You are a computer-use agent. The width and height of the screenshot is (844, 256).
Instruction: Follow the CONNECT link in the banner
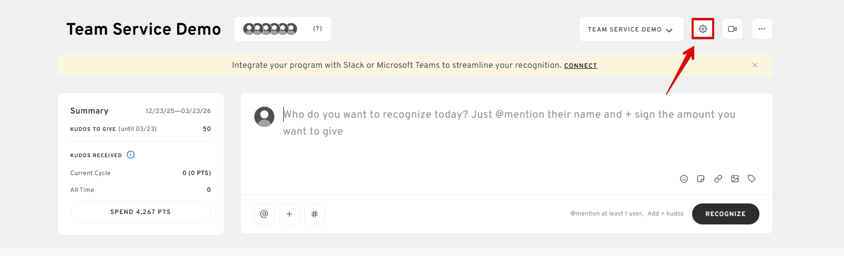(580, 66)
